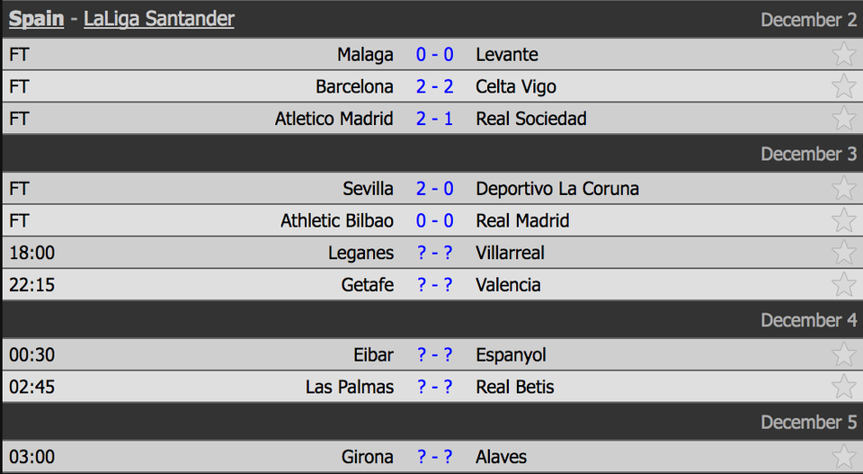This screenshot has height=474, width=863.
Task: Favorite the Girona vs Alaves fixture
Action: (x=843, y=456)
